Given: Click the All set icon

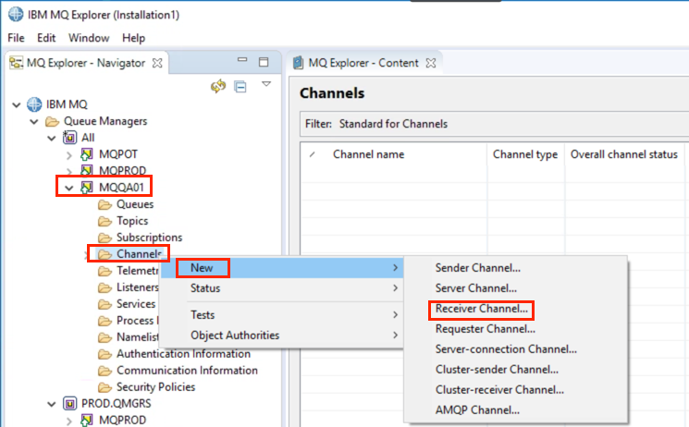Looking at the screenshot, I should point(70,138).
